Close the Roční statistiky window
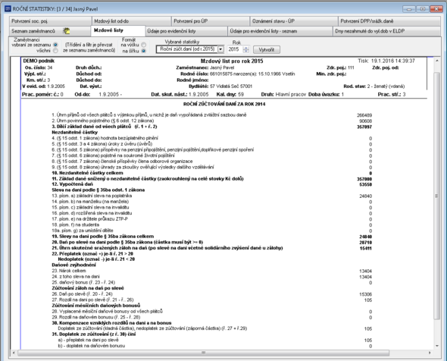This screenshot has width=447, height=361. point(436,9)
